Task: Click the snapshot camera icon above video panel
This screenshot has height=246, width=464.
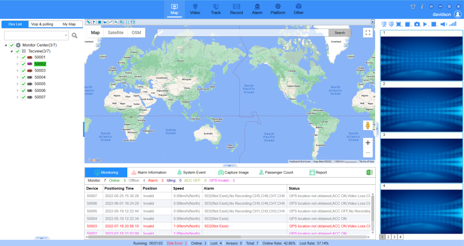Action: tap(417, 24)
